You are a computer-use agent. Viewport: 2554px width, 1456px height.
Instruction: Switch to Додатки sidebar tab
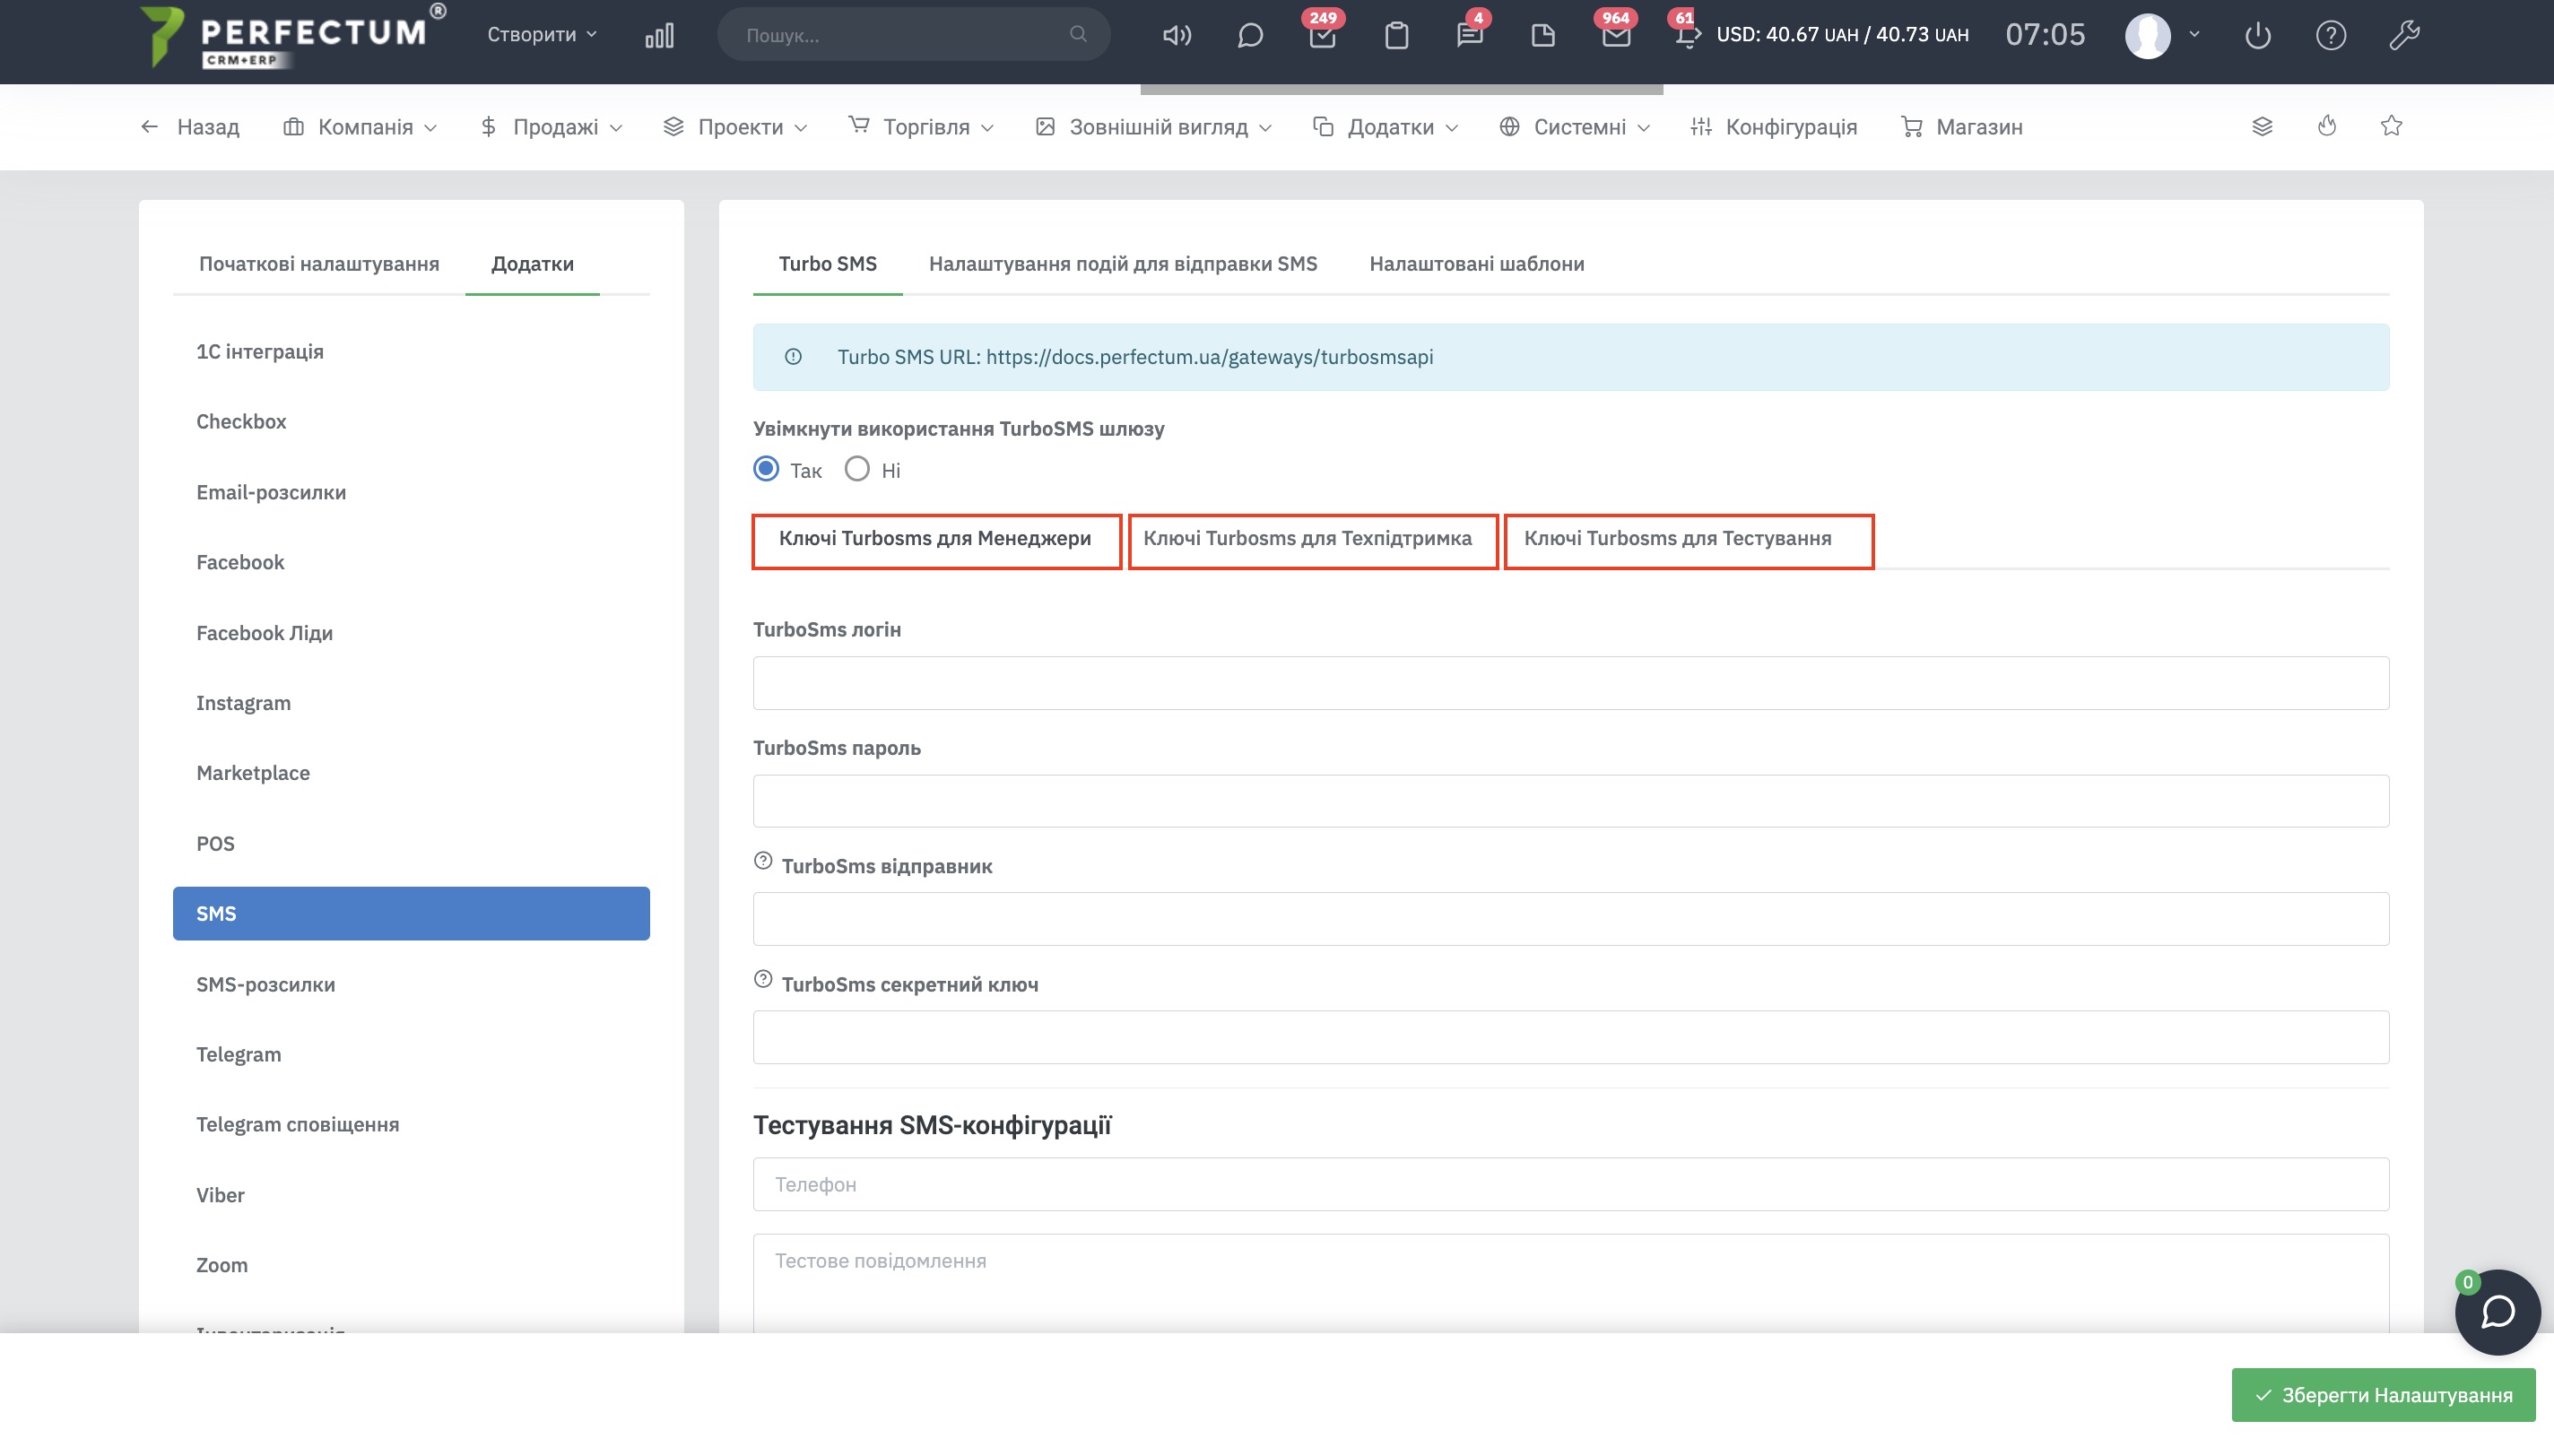pos(532,264)
